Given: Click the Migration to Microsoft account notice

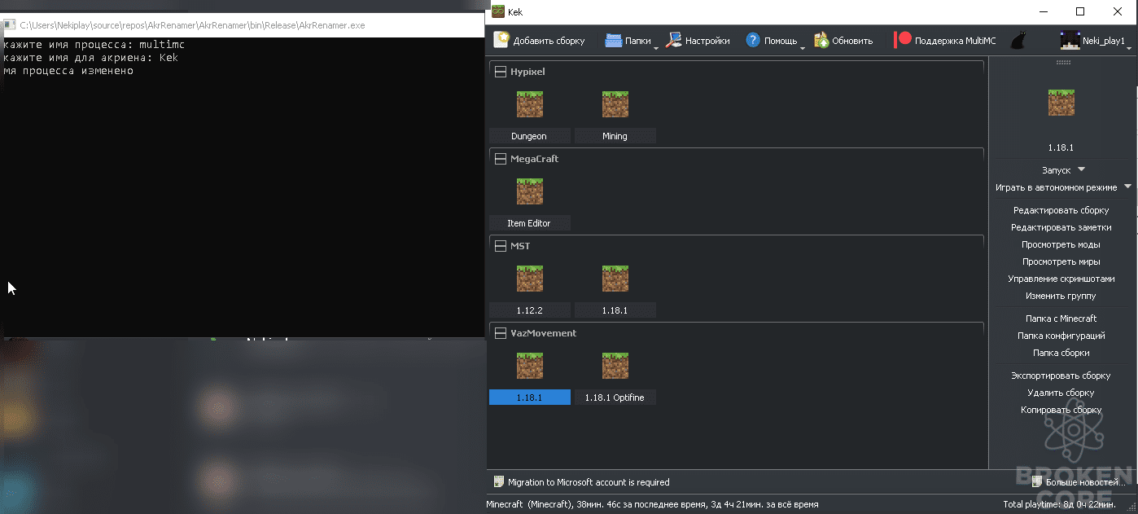Looking at the screenshot, I should click(582, 482).
